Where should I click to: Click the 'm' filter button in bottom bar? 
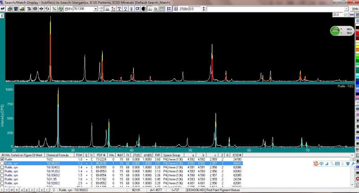coord(12,190)
